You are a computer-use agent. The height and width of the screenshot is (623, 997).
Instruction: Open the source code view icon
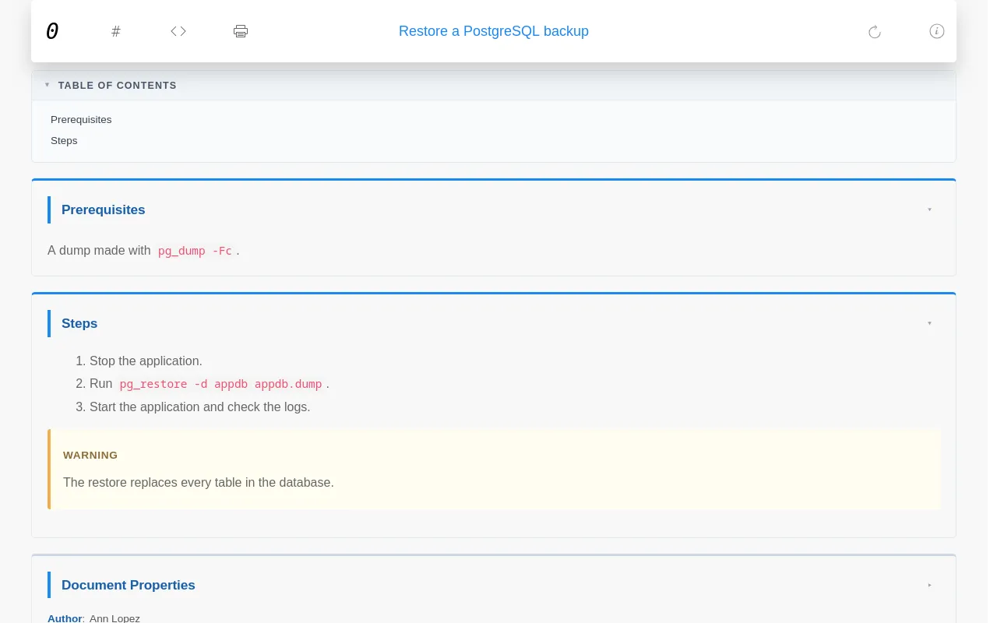178,31
